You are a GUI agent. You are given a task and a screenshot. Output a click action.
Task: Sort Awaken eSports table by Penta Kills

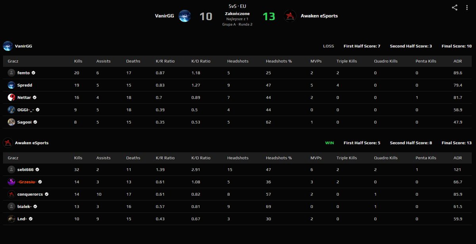[x=426, y=158]
